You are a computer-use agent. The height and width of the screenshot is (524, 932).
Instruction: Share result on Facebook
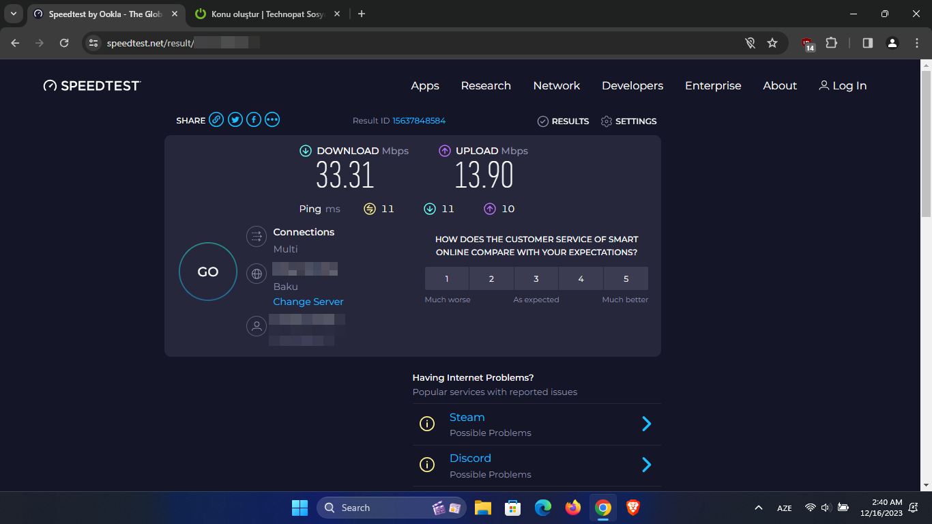(x=254, y=120)
